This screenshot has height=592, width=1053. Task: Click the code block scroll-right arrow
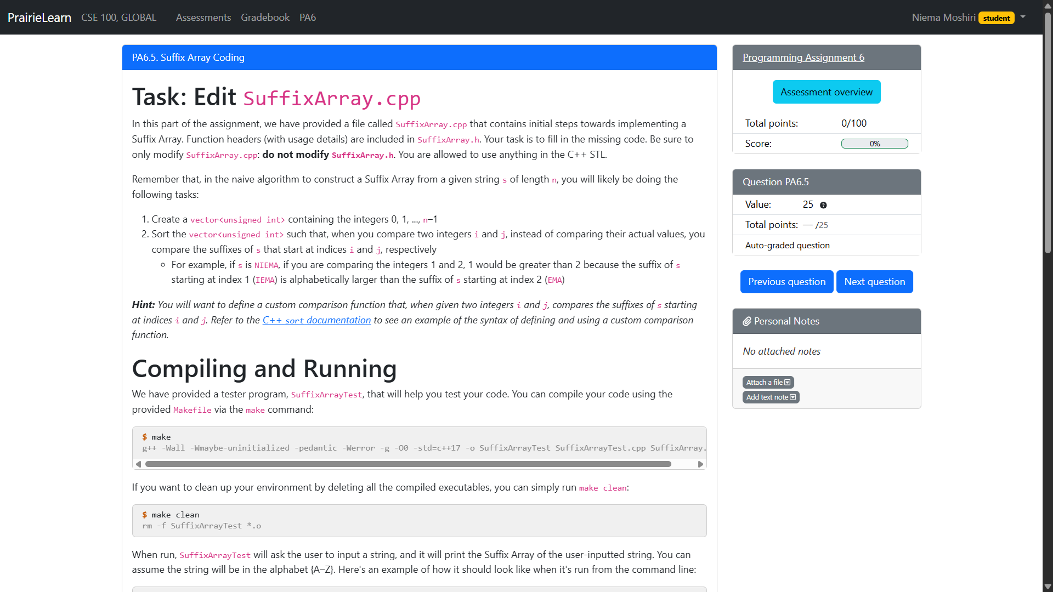[700, 464]
